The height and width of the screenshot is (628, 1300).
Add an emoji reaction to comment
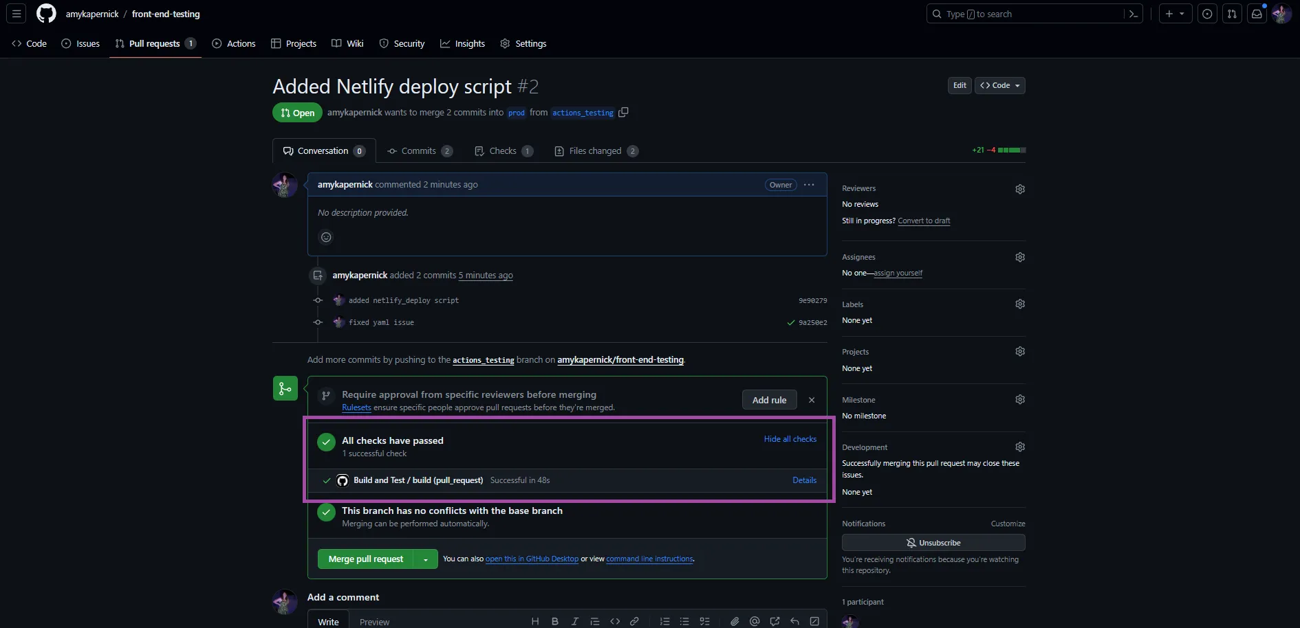coord(326,237)
